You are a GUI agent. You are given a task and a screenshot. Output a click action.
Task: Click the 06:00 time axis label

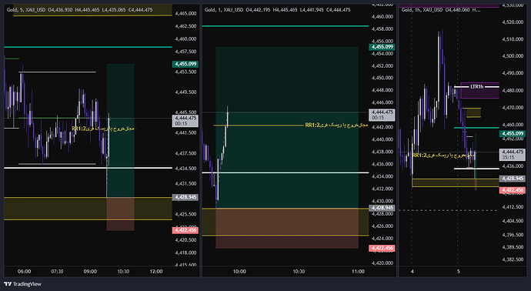(24, 271)
